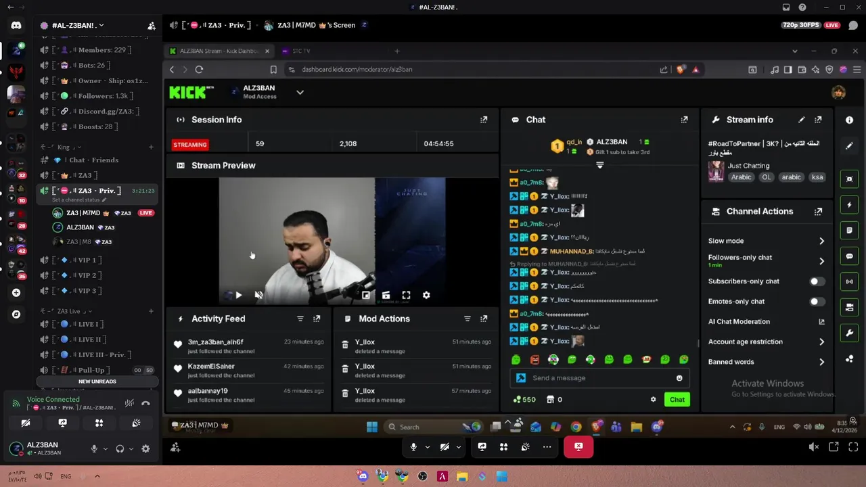Unmute the stream preview audio

(258, 296)
